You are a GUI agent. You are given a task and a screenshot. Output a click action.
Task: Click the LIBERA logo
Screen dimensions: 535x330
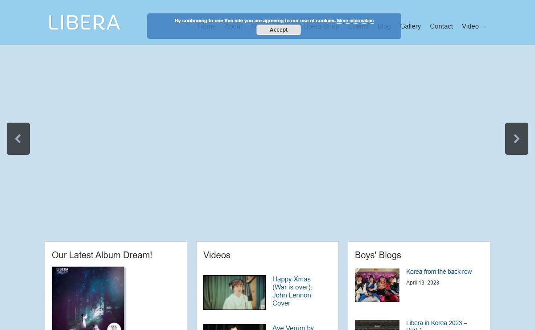tap(84, 23)
